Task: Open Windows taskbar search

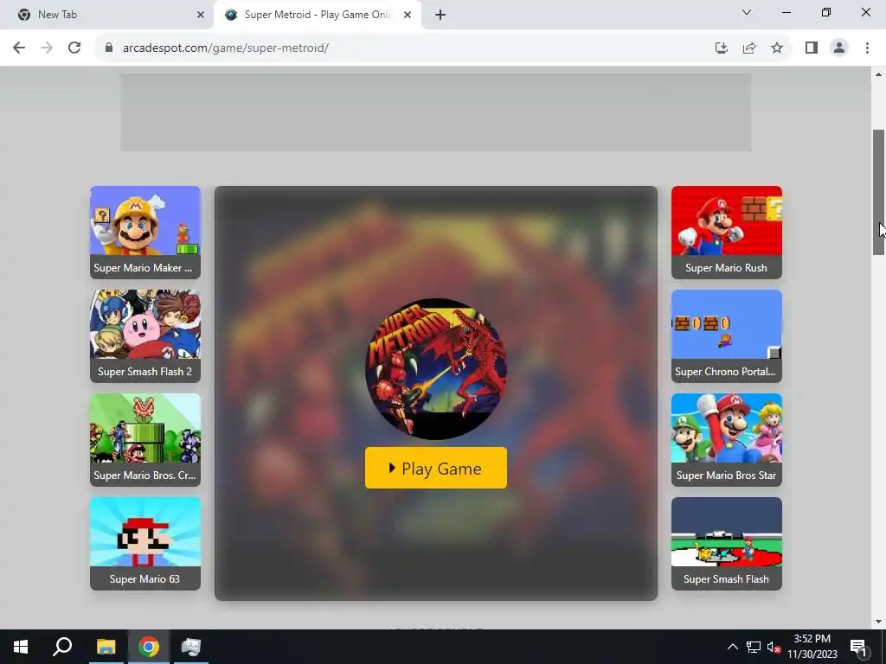Action: (x=62, y=647)
